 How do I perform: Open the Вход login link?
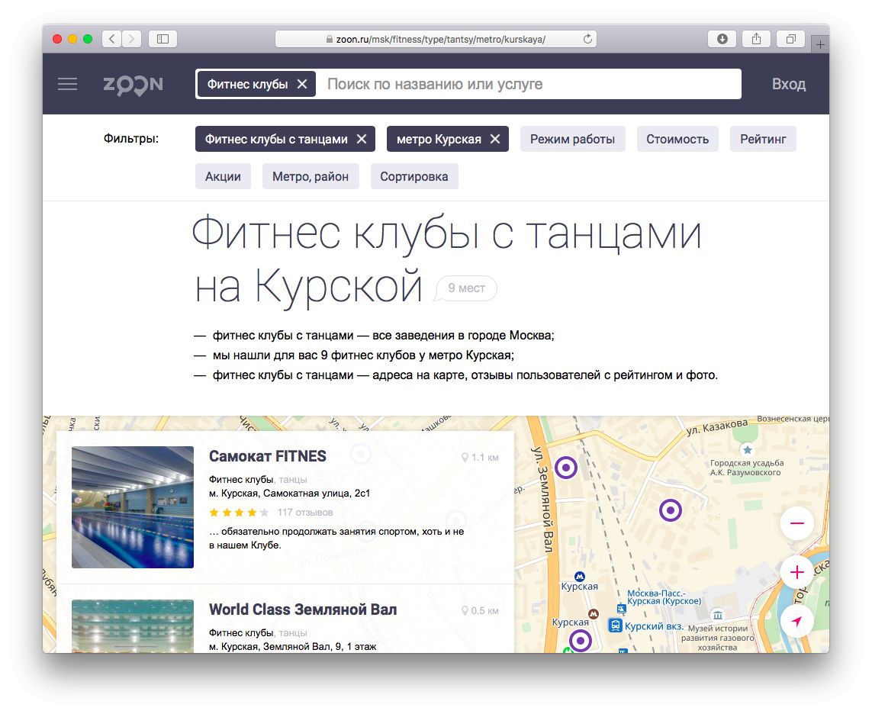(x=788, y=84)
